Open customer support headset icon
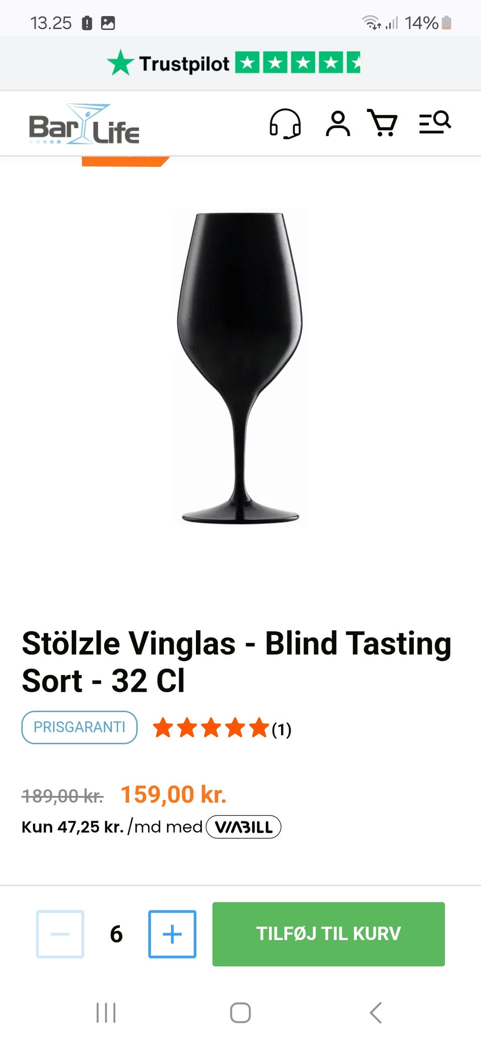This screenshot has height=1044, width=481. (x=285, y=123)
